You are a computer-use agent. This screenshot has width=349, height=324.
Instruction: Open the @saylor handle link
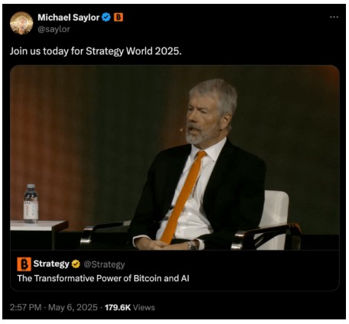click(53, 29)
